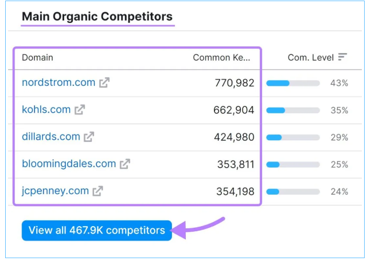Click the nordstrom.com domain link
Viewport: 367px width, 261px height.
click(58, 82)
